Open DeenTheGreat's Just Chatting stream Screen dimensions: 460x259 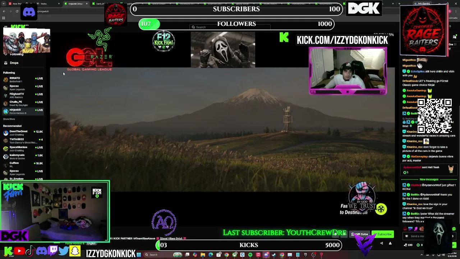[x=23, y=133]
